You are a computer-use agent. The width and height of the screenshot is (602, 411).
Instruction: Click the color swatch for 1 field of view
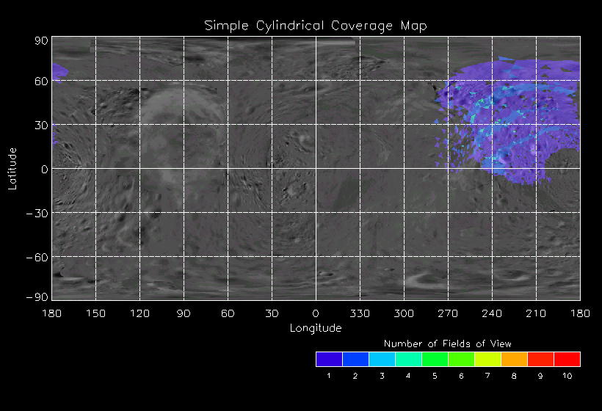click(x=330, y=359)
